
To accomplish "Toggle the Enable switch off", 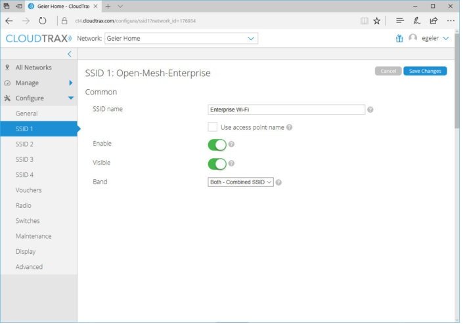I will click(217, 144).
